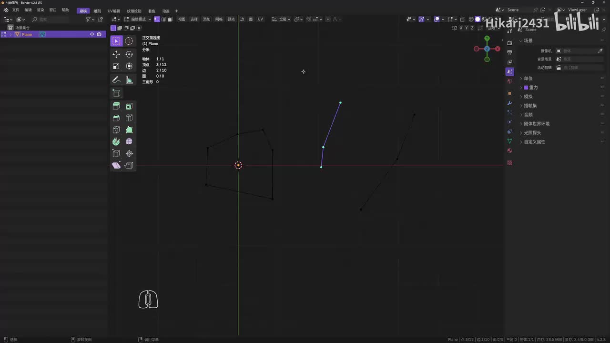Select the Knife tool
610x343 pixels.
pyautogui.click(x=116, y=130)
